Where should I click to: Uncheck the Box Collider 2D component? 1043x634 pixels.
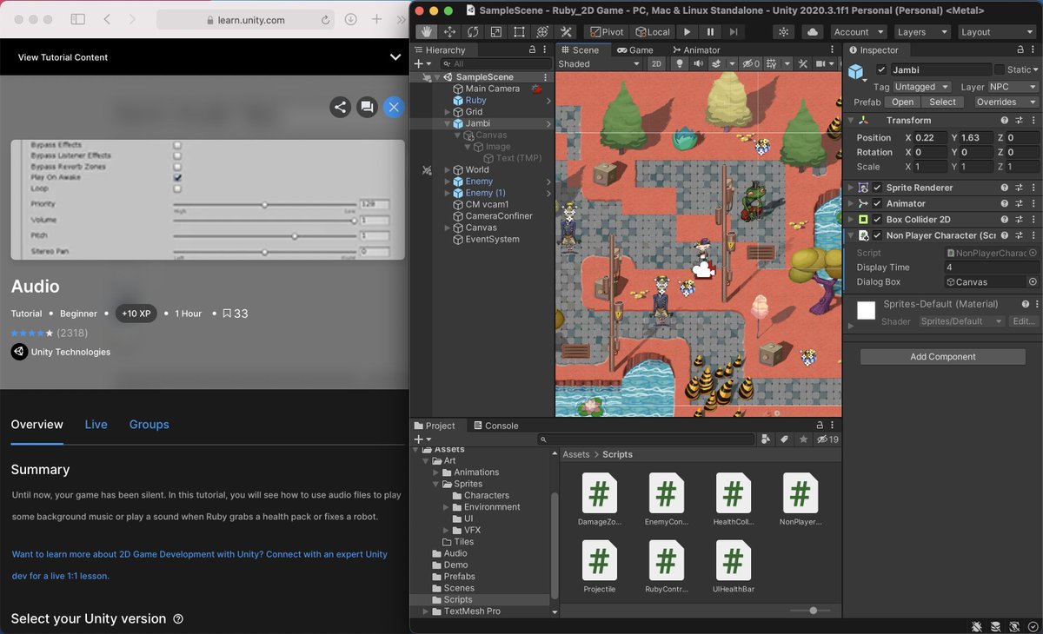(x=877, y=220)
